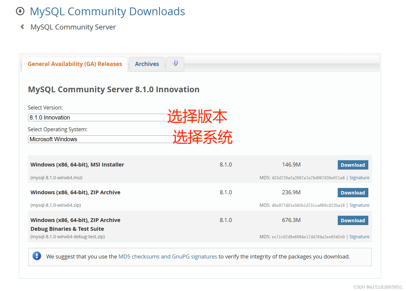Click the blue exclamation notice icon
This screenshot has height=291, width=406.
[37, 256]
